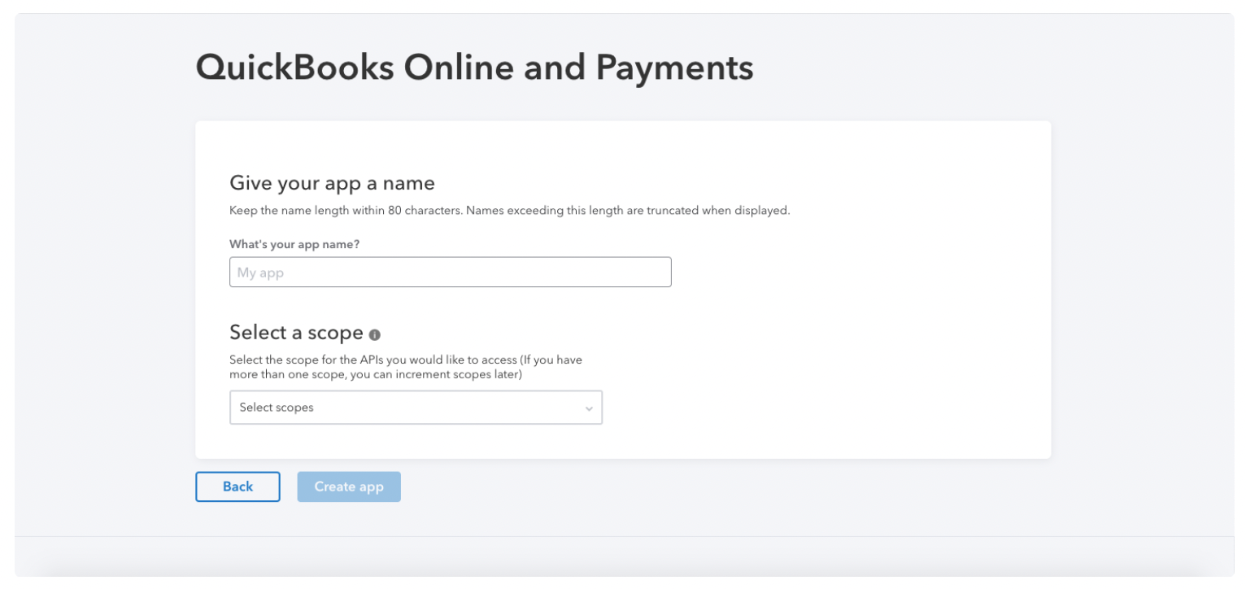Select the "Give your app a name" heading
Screen dimensions: 1246x589
332,183
